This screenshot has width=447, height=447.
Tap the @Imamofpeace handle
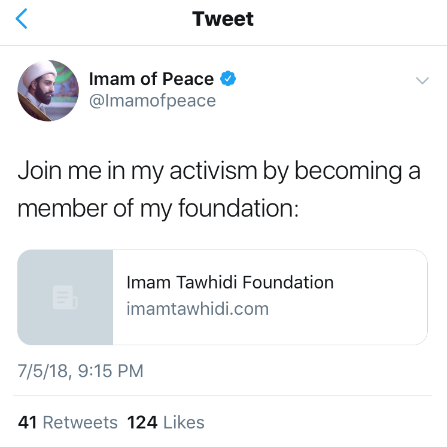click(152, 101)
